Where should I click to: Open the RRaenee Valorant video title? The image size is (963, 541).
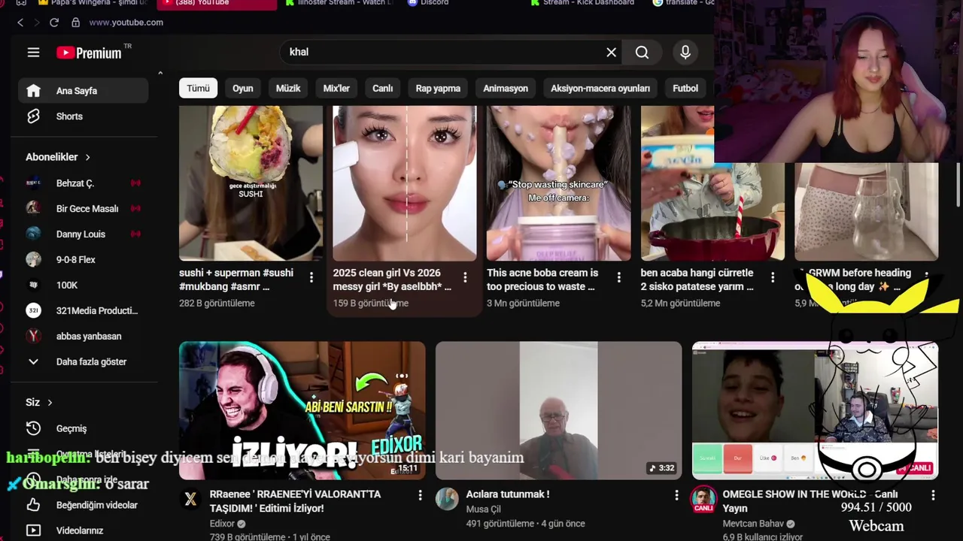295,501
